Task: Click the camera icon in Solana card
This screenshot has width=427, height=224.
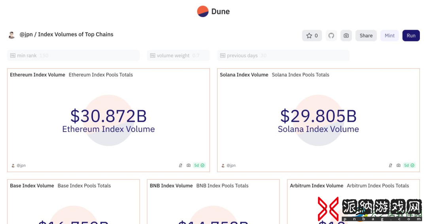Action: tap(399, 166)
